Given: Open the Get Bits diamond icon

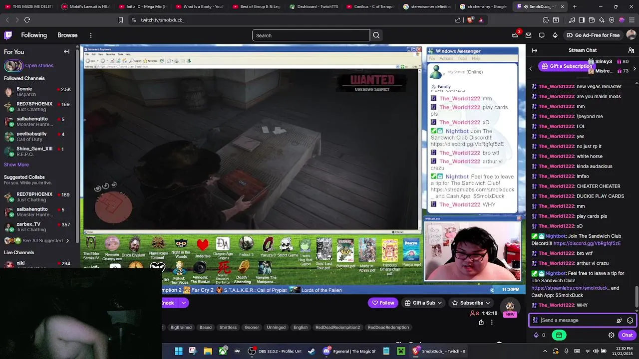Looking at the screenshot, I should (x=555, y=35).
